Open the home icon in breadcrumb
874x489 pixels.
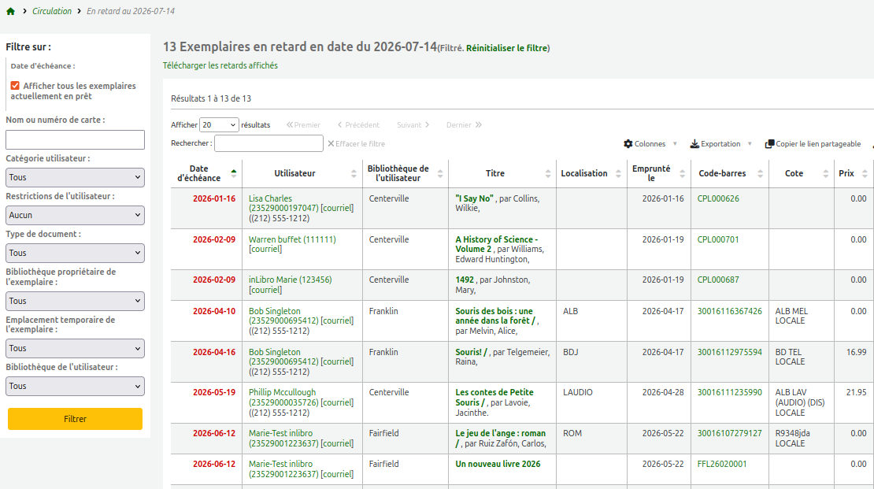pyautogui.click(x=10, y=11)
